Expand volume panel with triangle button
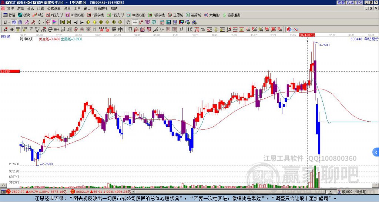The height and width of the screenshot is (202, 379). point(3,185)
